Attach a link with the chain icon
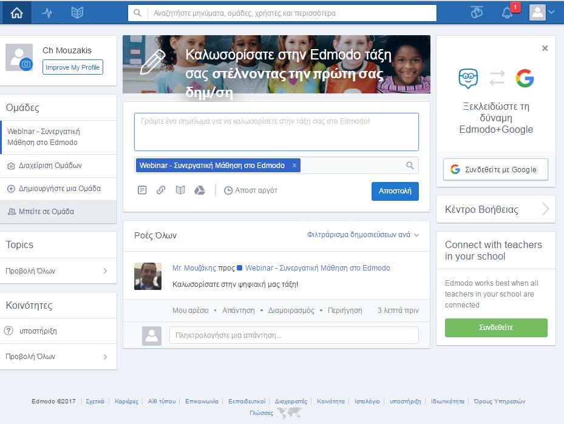Image resolution: width=564 pixels, height=424 pixels. pyautogui.click(x=161, y=190)
